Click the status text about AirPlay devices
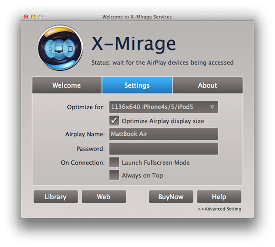The image size is (275, 247). click(162, 62)
